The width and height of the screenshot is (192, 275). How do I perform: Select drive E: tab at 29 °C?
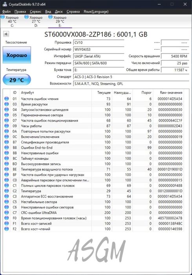click(x=60, y=21)
